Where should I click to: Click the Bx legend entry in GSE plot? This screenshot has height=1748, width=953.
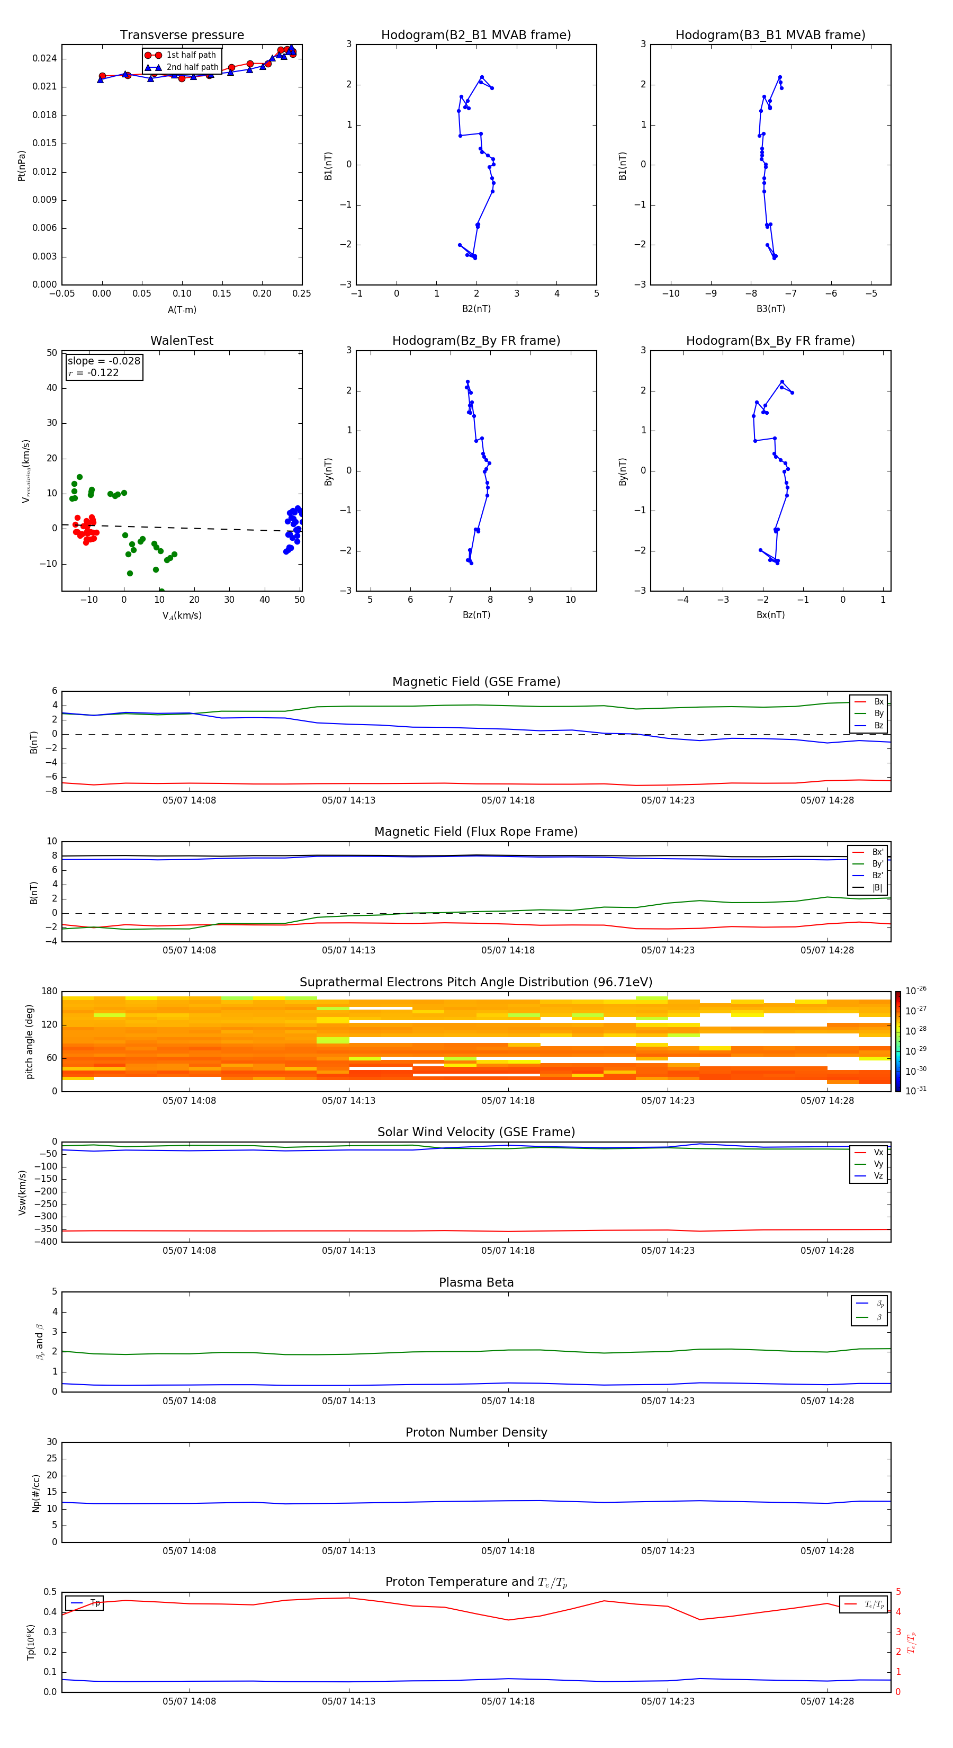coord(869,702)
